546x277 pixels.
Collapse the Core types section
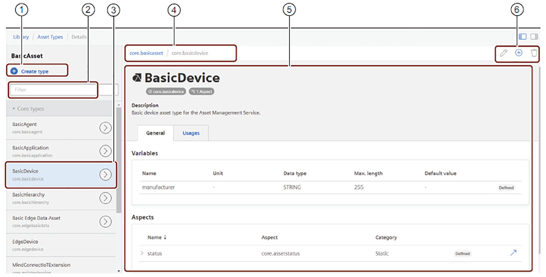(x=14, y=109)
